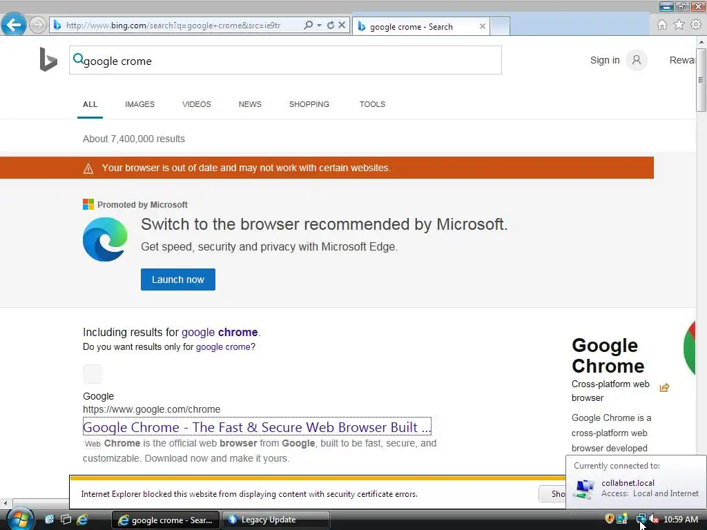Click the Google result favicon placeholder
This screenshot has height=530, width=707.
pyautogui.click(x=93, y=374)
